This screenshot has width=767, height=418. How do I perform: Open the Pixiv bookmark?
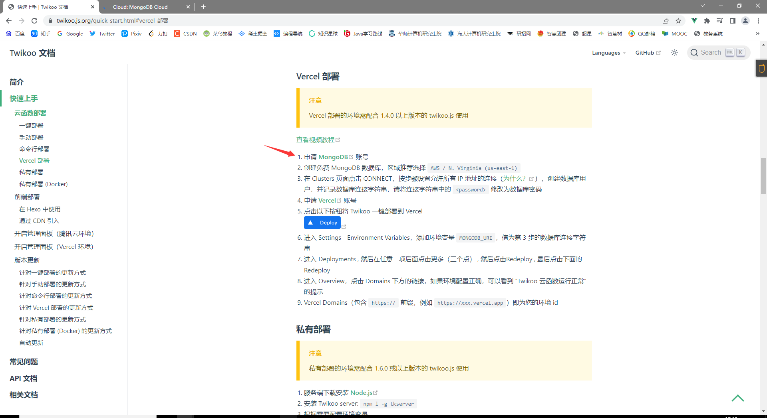coord(131,34)
